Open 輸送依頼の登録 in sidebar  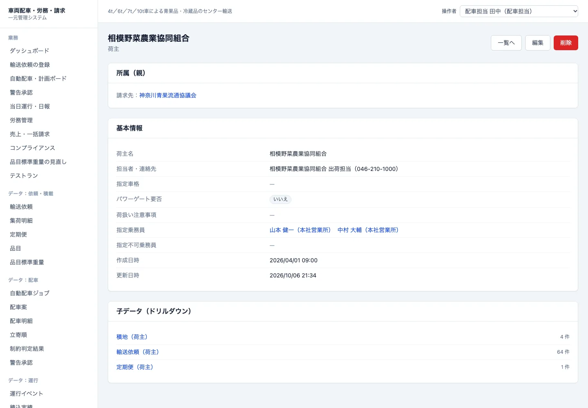coord(30,65)
